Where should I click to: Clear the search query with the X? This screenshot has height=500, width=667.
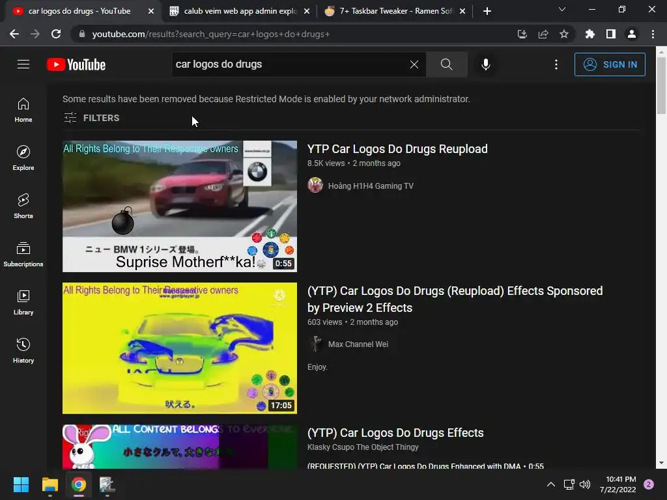click(x=414, y=64)
